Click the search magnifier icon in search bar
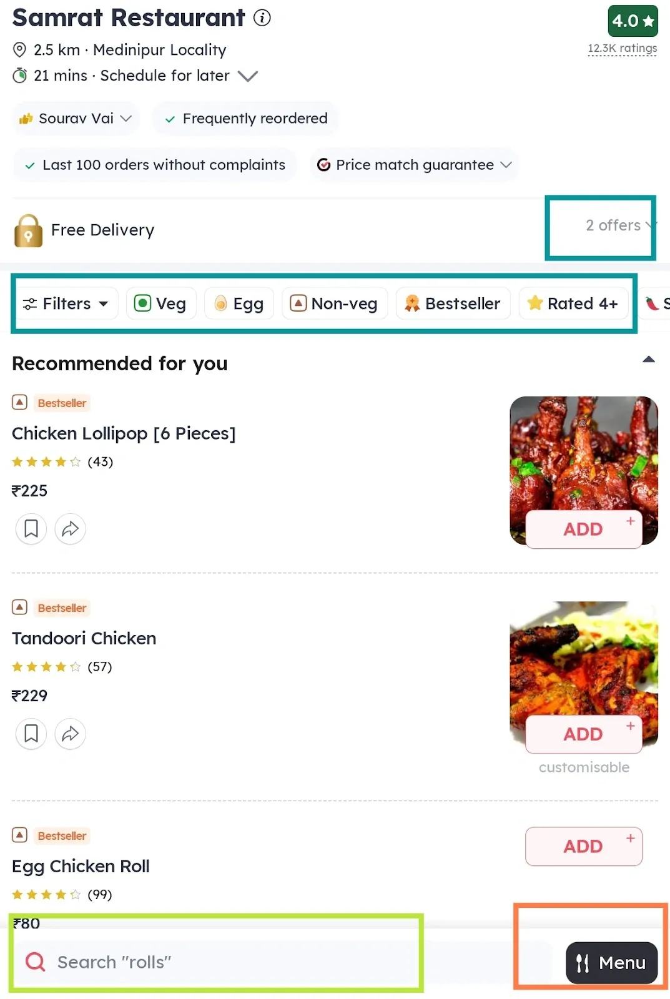The width and height of the screenshot is (670, 999). 35,962
